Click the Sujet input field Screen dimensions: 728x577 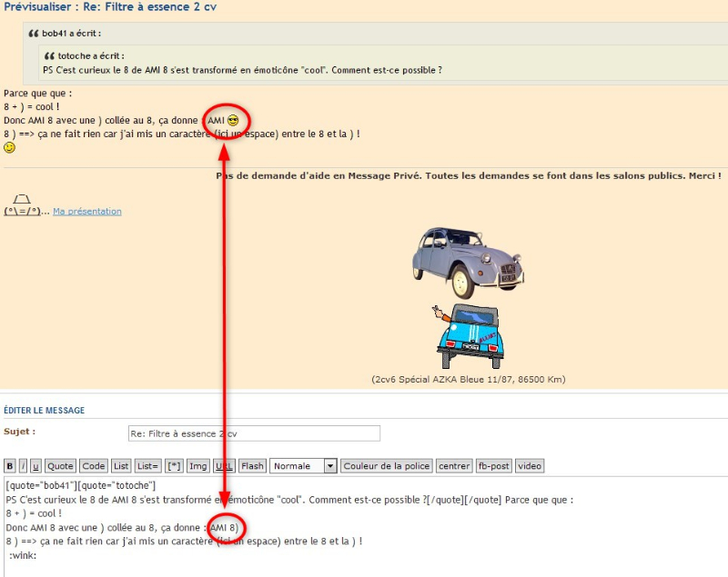(x=254, y=433)
